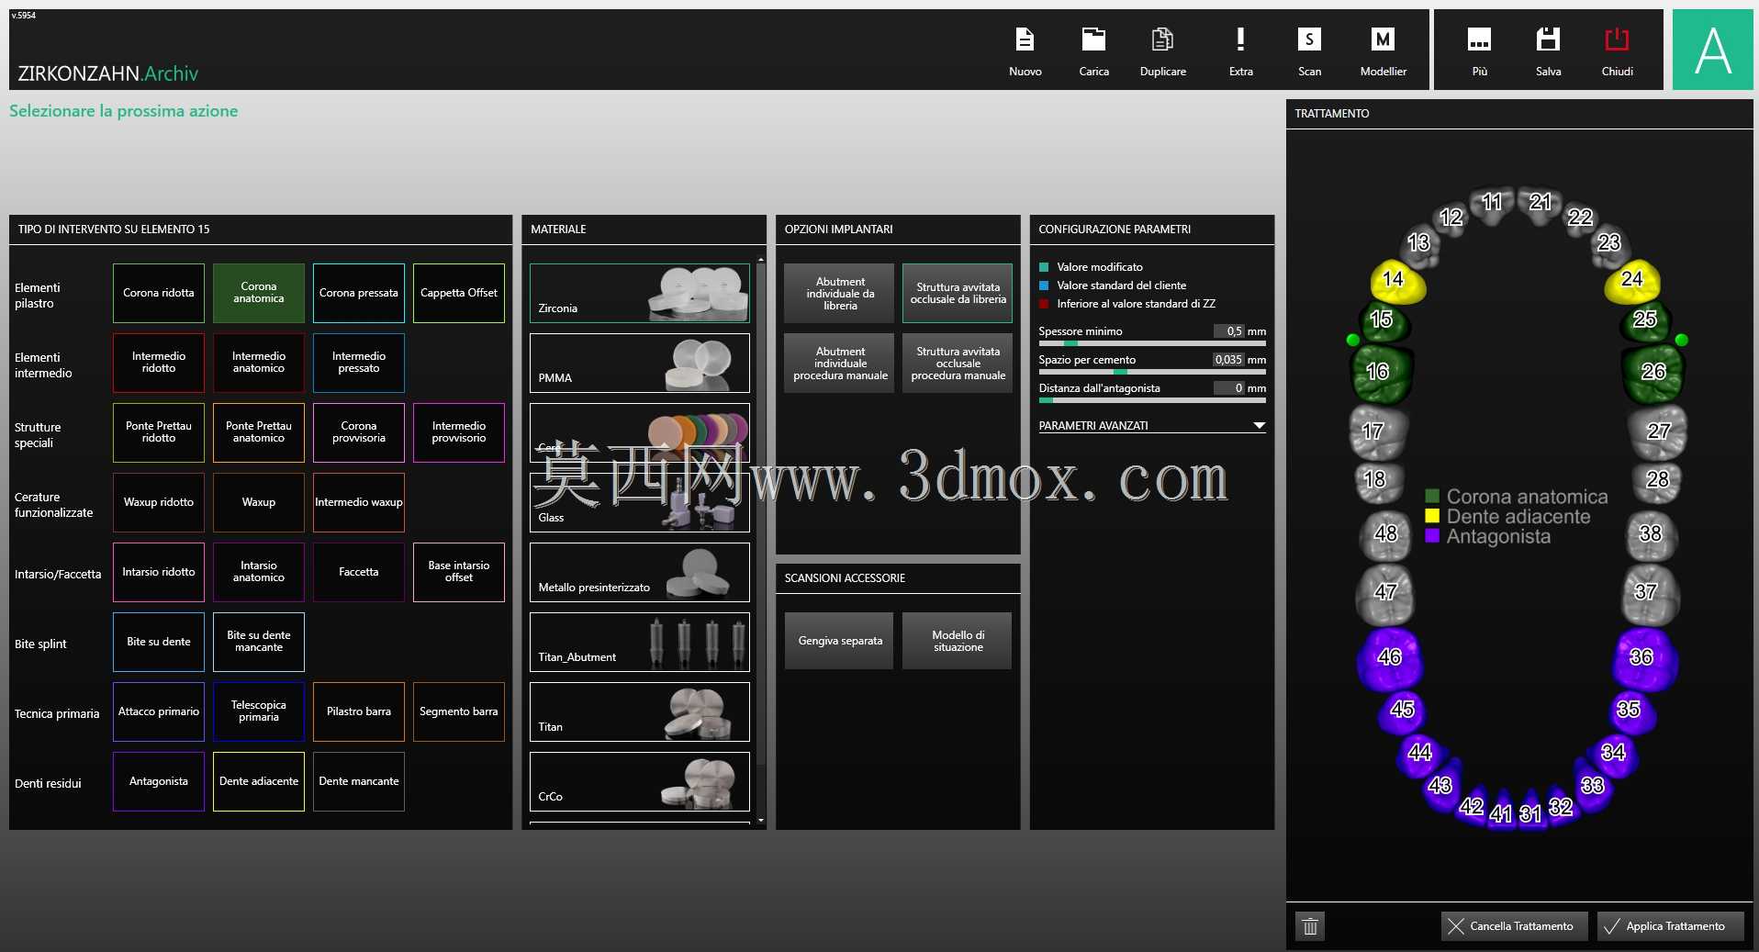Viewport: 1759px width, 952px height.
Task: Select Corona provvisoria button
Action: point(359,432)
